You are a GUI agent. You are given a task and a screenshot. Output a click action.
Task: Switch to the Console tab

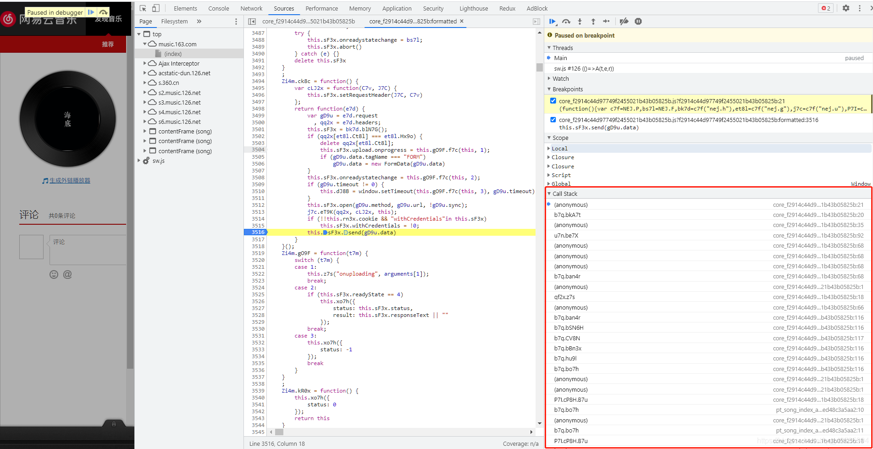pos(219,8)
